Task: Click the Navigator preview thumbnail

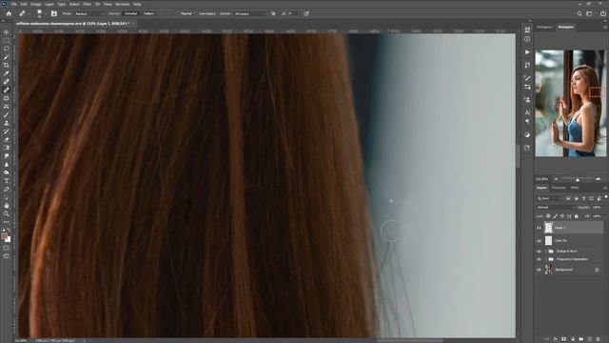Action: 570,103
